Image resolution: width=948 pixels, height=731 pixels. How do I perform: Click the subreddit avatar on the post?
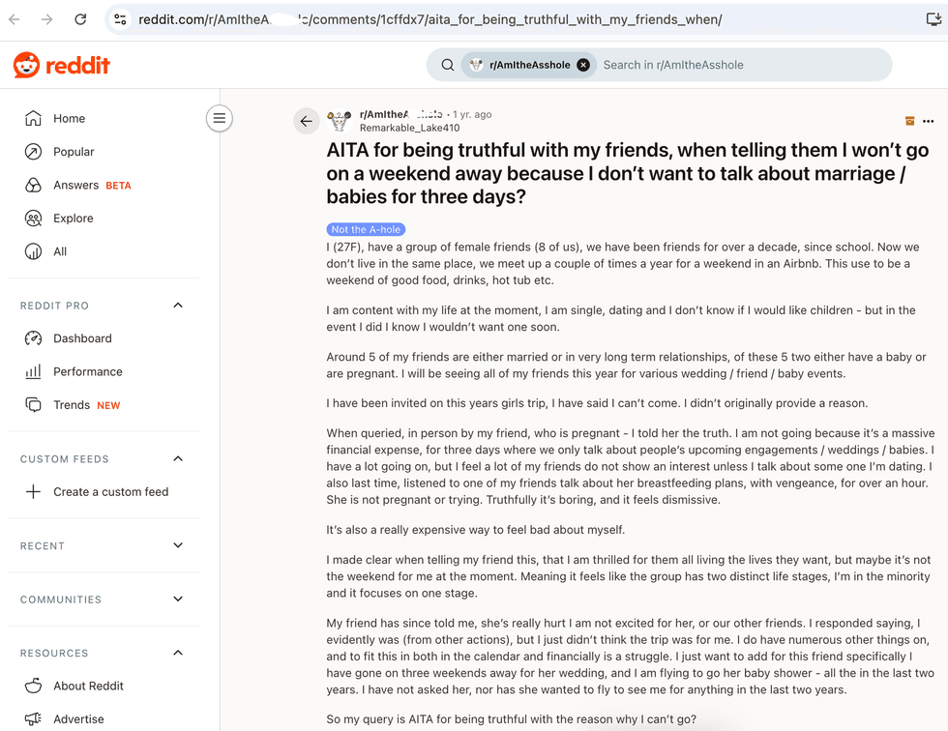pos(340,121)
